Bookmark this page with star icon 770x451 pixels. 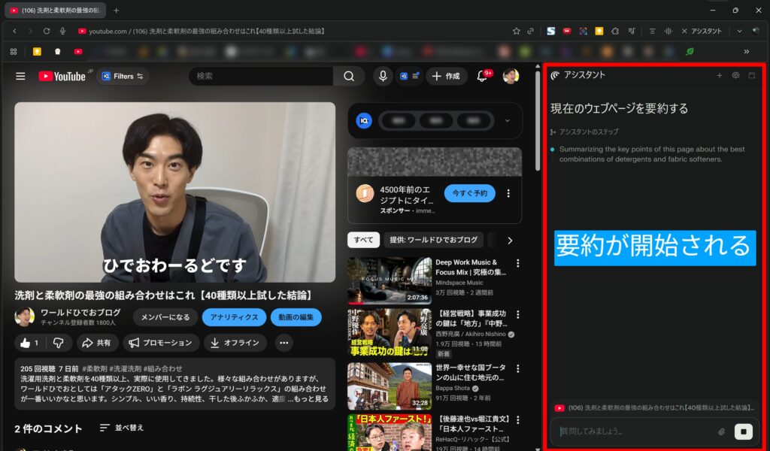tap(516, 31)
